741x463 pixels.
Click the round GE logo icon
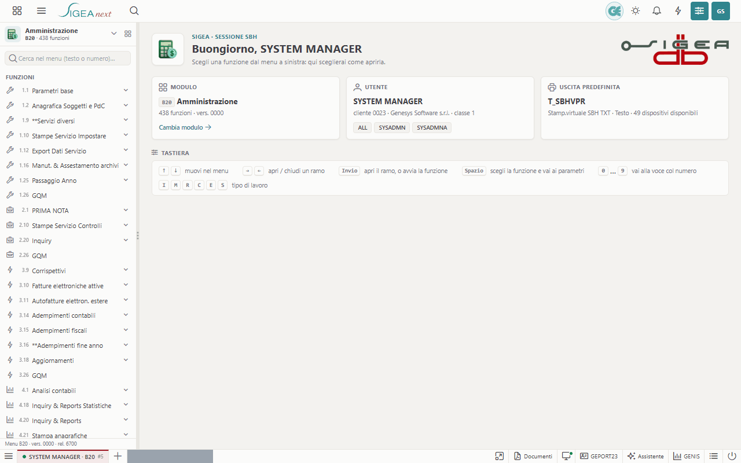click(614, 11)
